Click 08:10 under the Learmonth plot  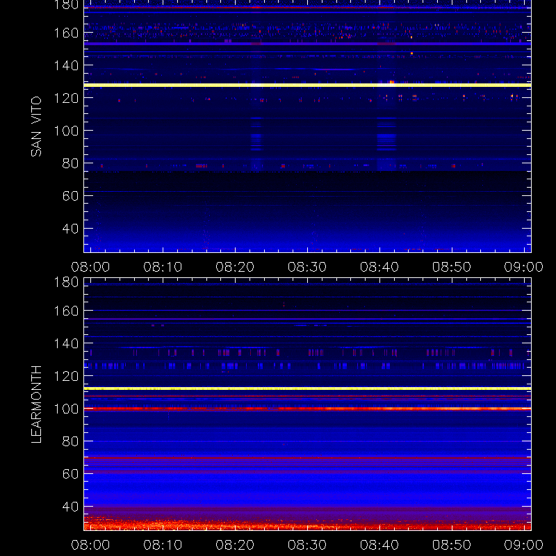click(163, 545)
